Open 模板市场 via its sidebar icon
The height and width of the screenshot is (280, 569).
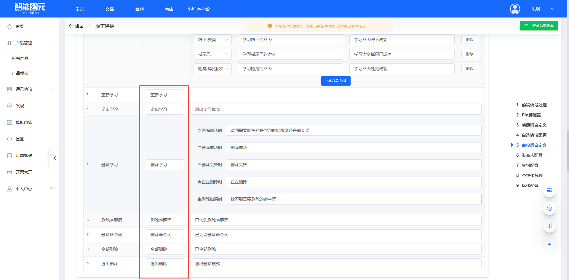(9, 122)
